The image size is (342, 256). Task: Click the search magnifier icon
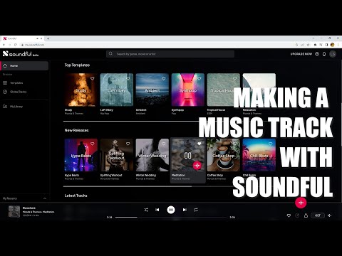(110, 54)
